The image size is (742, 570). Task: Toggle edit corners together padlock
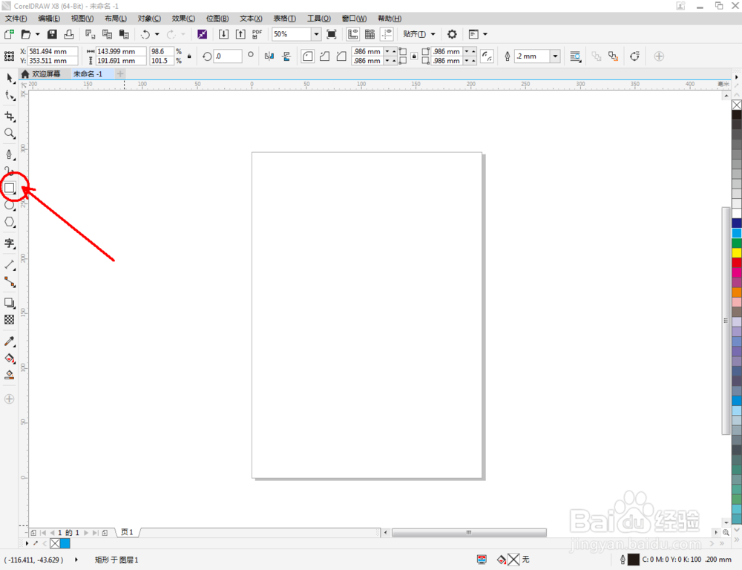(x=414, y=56)
